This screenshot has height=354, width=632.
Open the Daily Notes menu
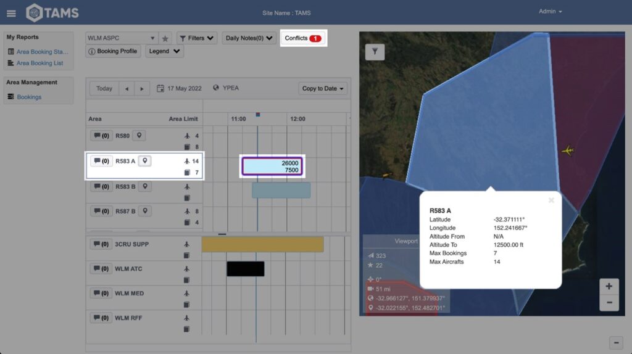249,38
